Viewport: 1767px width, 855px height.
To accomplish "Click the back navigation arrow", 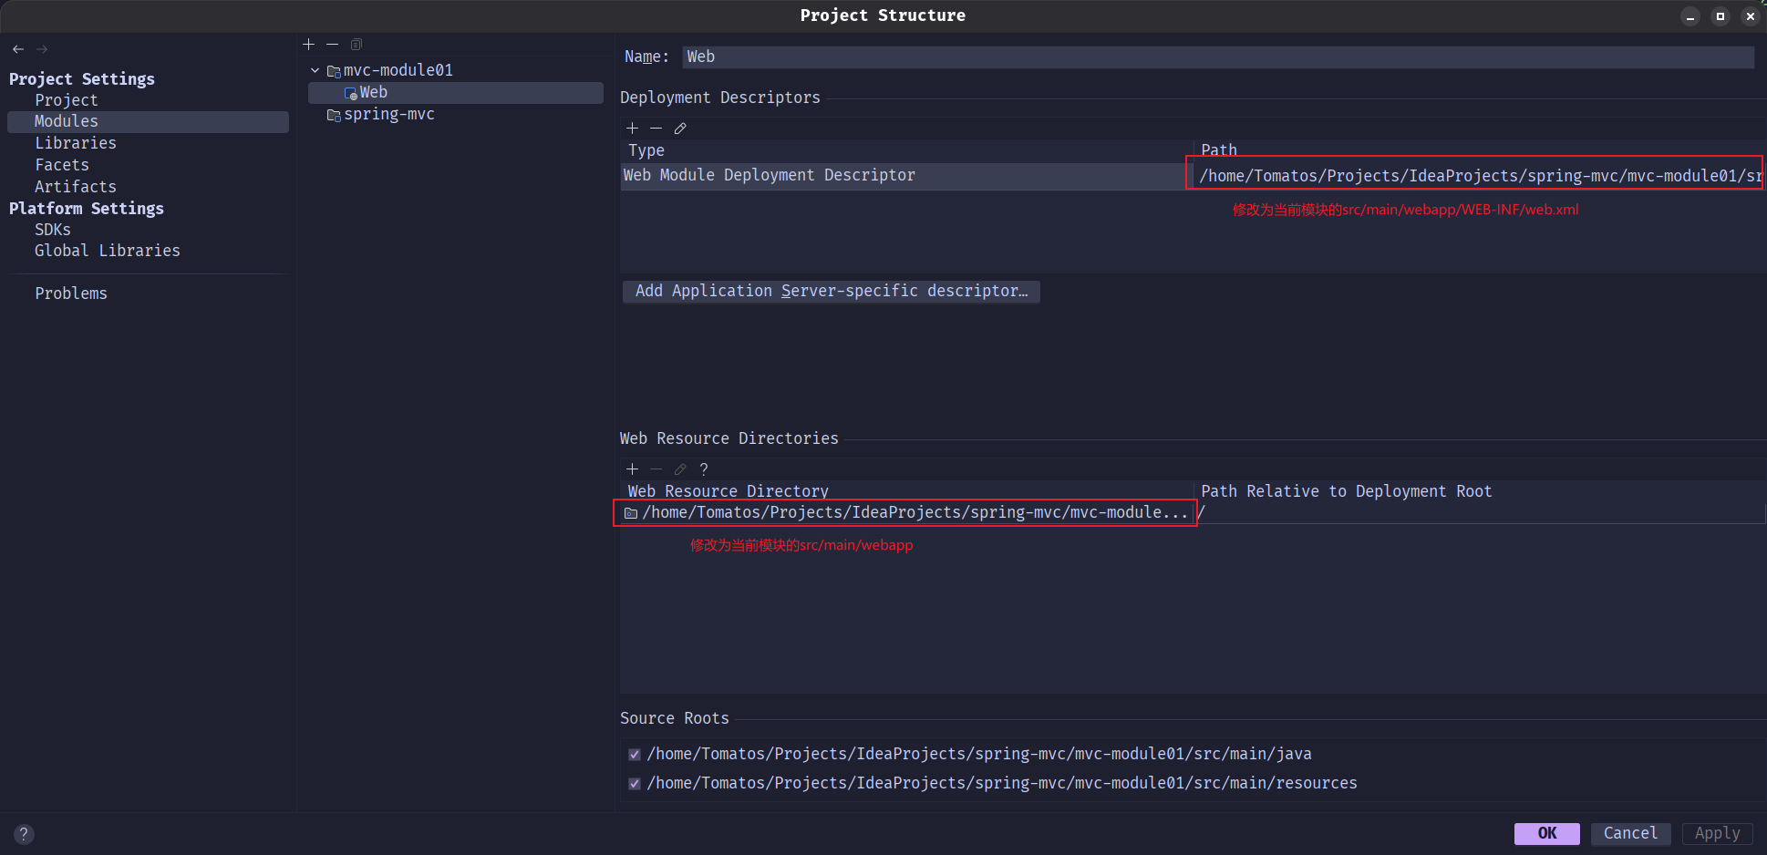I will click(x=18, y=49).
